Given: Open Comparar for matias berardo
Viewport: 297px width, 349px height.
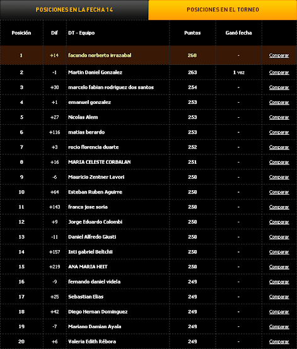Looking at the screenshot, I should (x=279, y=132).
